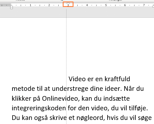
Task: Click ruler number 4
Action: tap(87, 5)
